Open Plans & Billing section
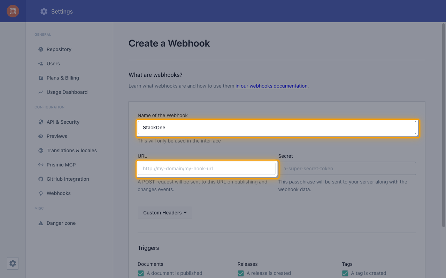 click(x=63, y=78)
